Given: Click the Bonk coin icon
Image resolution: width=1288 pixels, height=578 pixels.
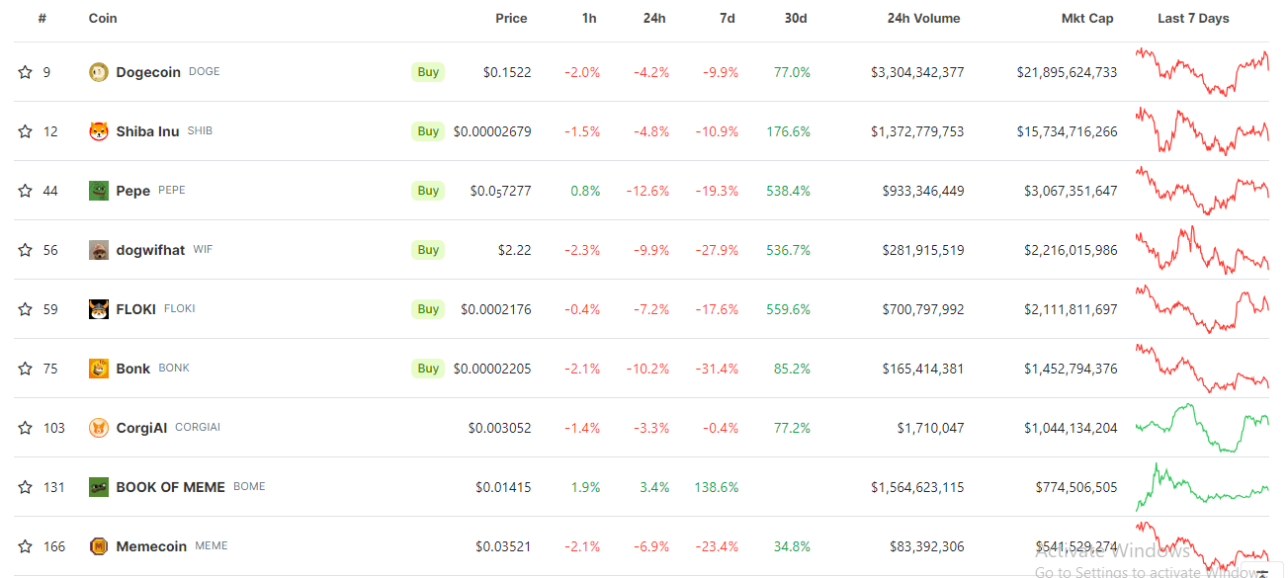Looking at the screenshot, I should (x=99, y=369).
